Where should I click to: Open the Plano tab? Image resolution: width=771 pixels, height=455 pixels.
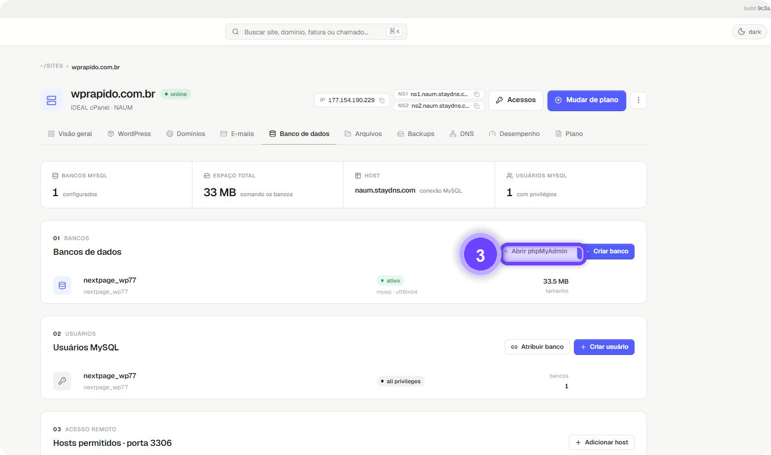569,134
